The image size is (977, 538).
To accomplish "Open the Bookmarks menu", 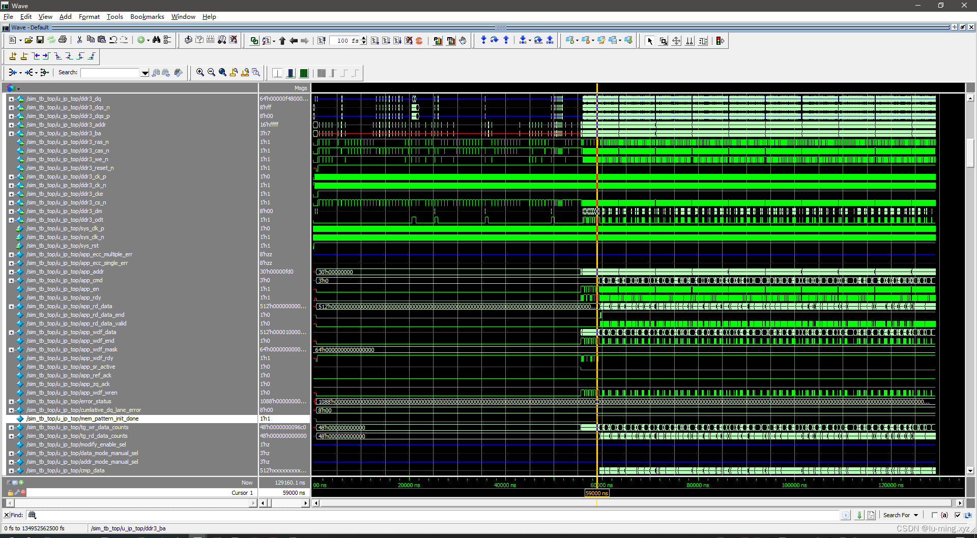I will [147, 16].
